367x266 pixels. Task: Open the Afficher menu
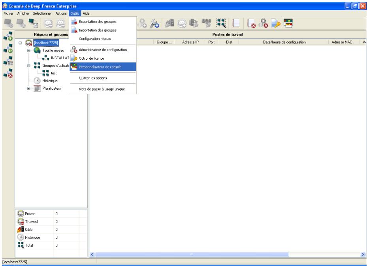tap(23, 13)
